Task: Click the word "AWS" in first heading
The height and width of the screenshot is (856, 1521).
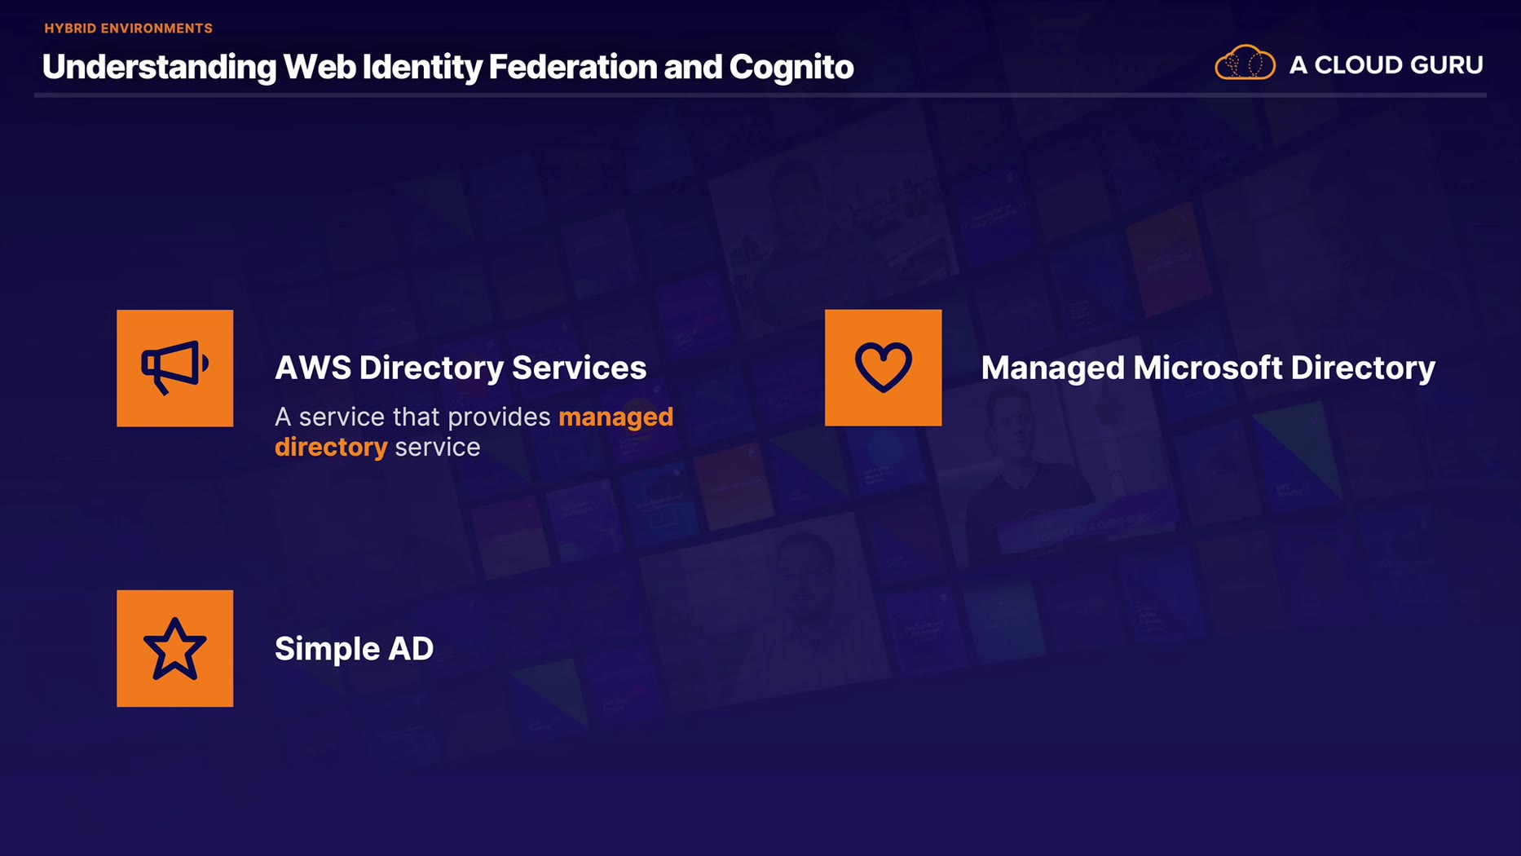Action: [311, 368]
